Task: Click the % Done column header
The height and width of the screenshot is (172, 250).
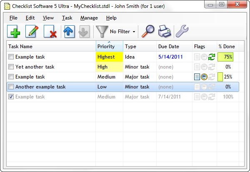Action: [x=228, y=46]
